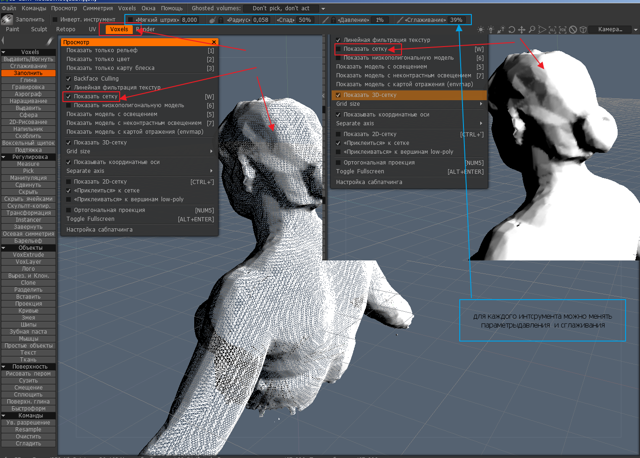Toggle Ортогональная проекция checkbox in left menu
The width and height of the screenshot is (640, 458).
[x=69, y=210]
